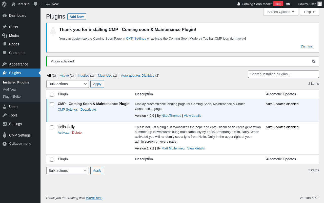Click the WordPress logo icon
Screen dimensions: 324x203
click(x=4, y=4)
